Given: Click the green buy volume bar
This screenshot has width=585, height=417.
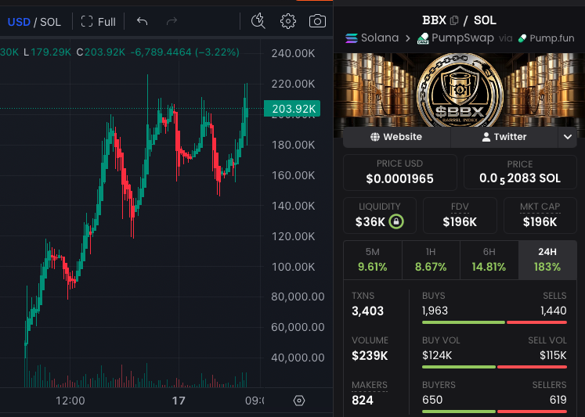Looking at the screenshot, I should point(459,367).
